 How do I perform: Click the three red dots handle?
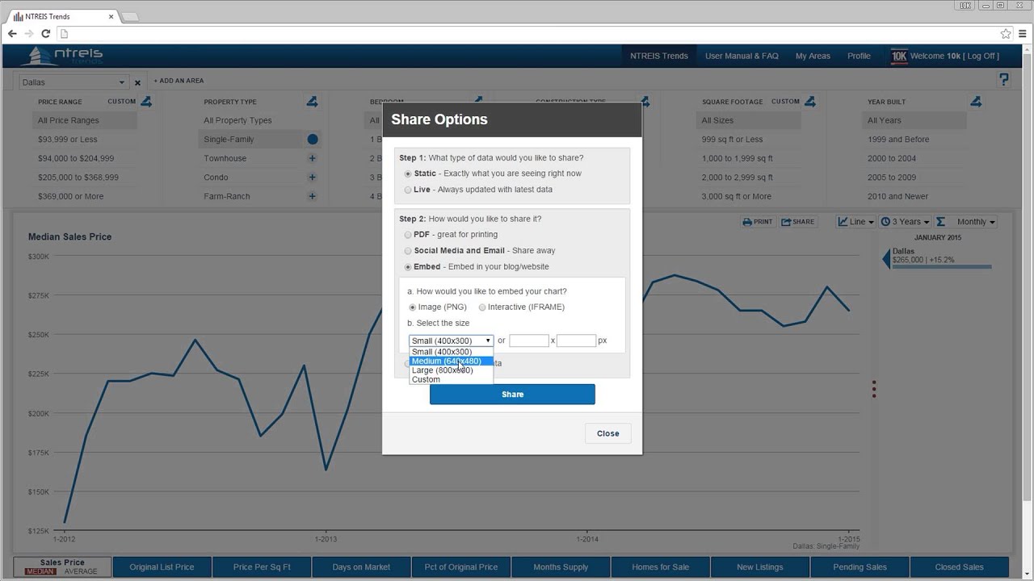click(874, 389)
